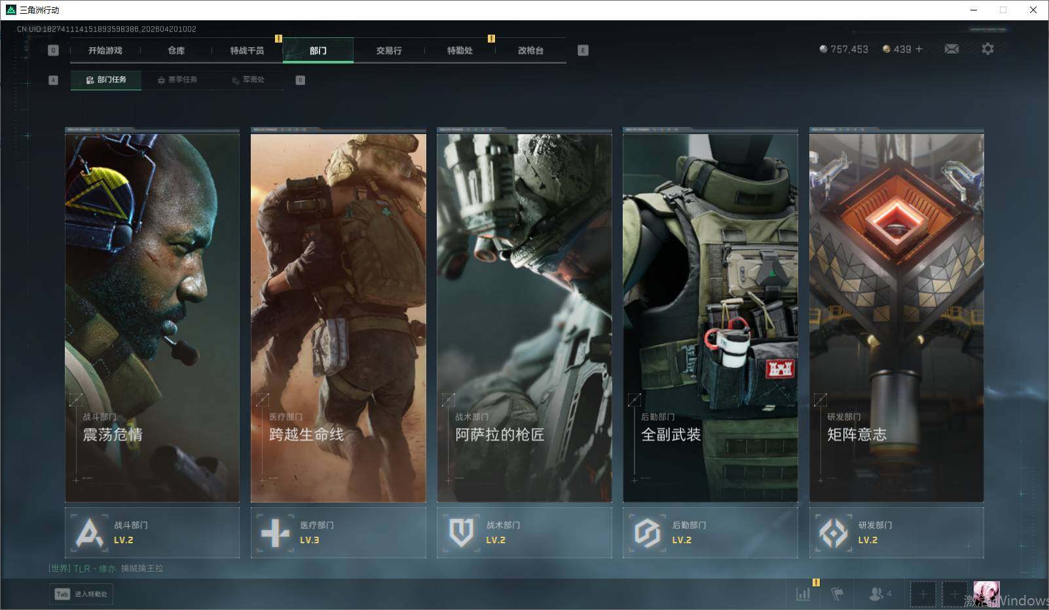Open settings via the gear icon
This screenshot has height=610, width=1049.
(987, 49)
